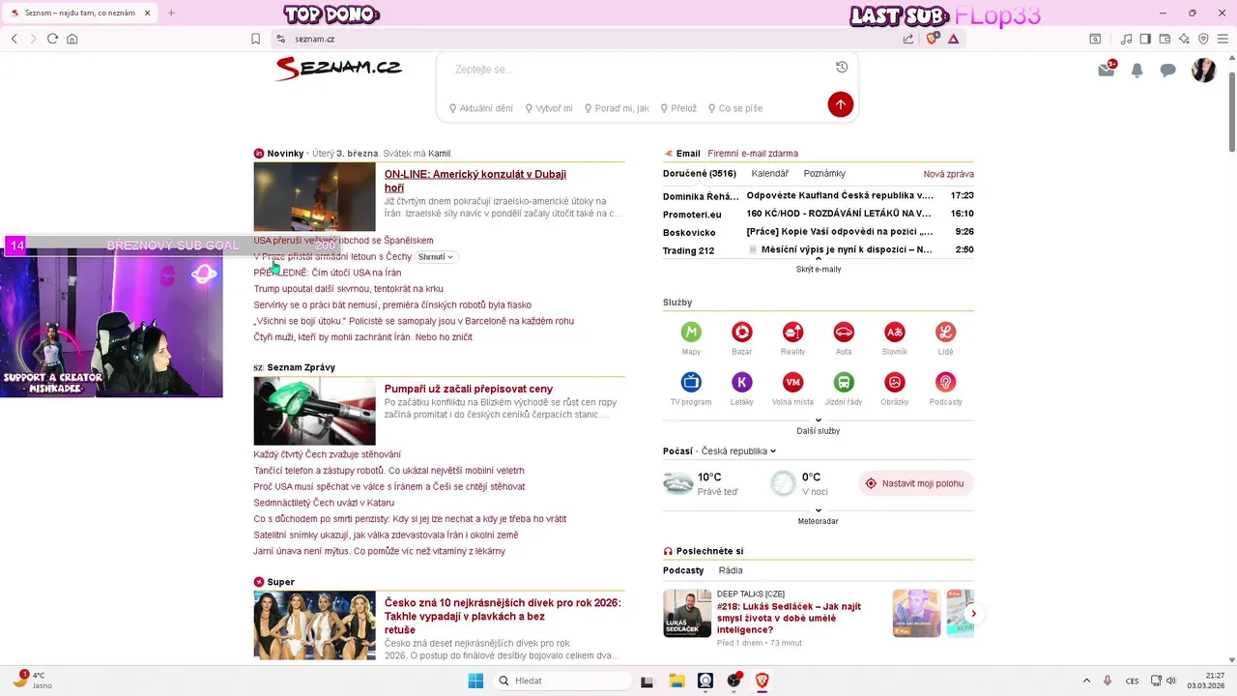Image resolution: width=1237 pixels, height=696 pixels.
Task: Open Firemní e-mail zdarma link
Action: tap(753, 154)
